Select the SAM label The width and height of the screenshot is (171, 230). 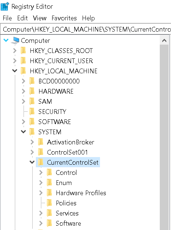tap(45, 102)
